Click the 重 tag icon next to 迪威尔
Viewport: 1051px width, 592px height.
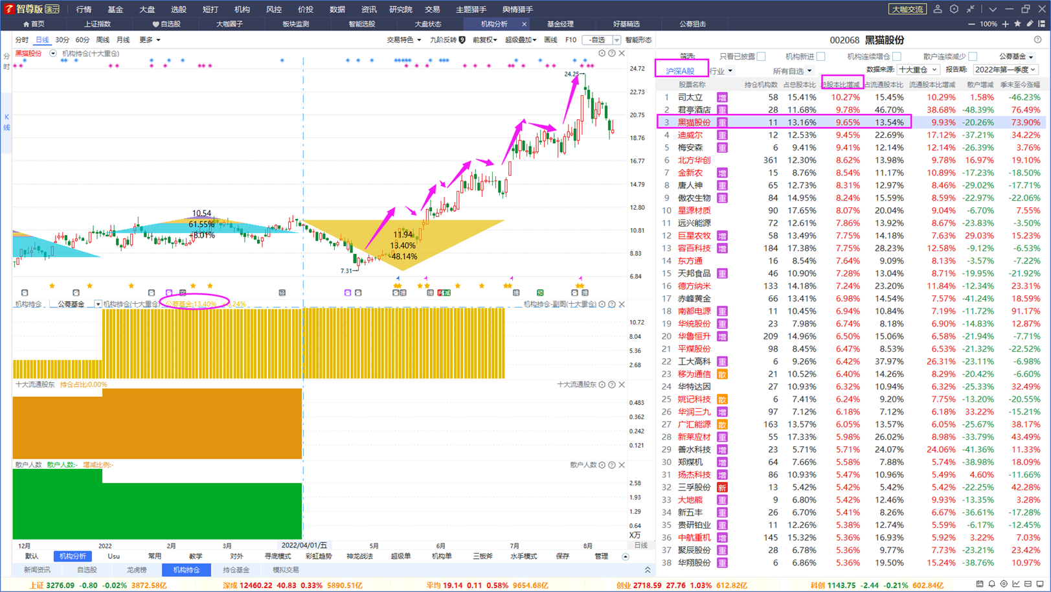coord(722,135)
